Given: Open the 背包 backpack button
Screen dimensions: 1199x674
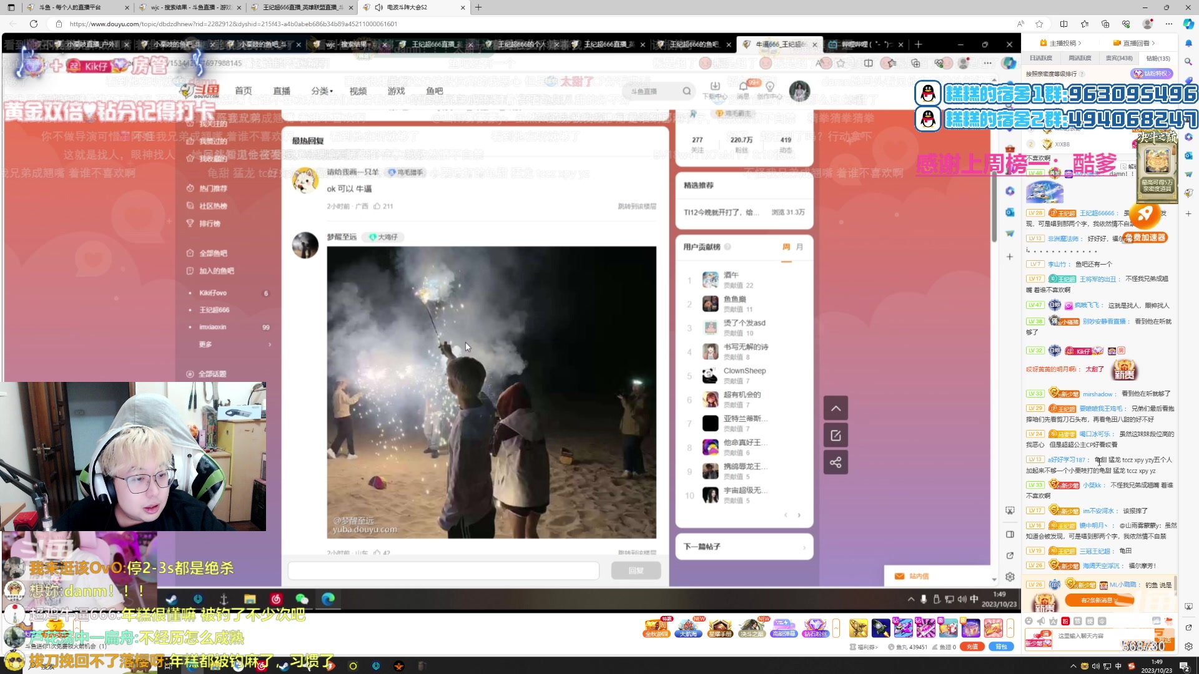Looking at the screenshot, I should (x=1001, y=647).
